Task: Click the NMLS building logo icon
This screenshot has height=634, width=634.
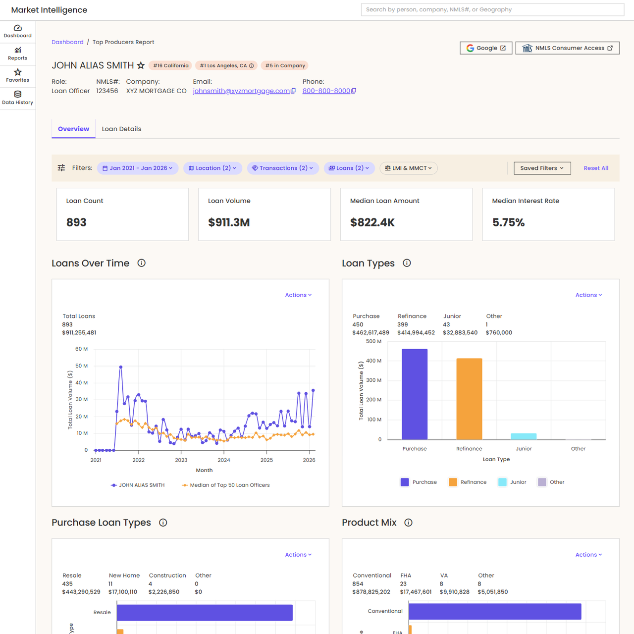Action: click(527, 48)
